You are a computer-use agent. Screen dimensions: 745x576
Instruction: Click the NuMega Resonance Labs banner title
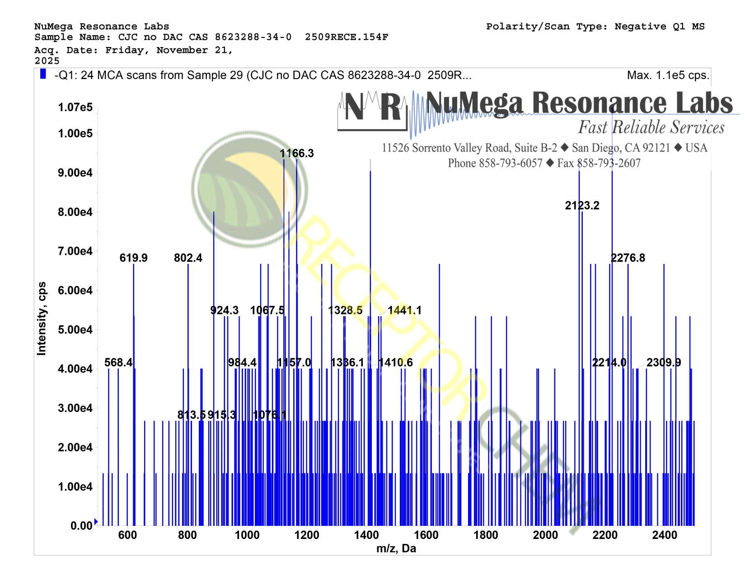pyautogui.click(x=579, y=103)
